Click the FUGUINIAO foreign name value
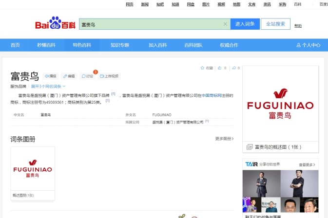Screen dimensions: 328x218 pos(162,115)
